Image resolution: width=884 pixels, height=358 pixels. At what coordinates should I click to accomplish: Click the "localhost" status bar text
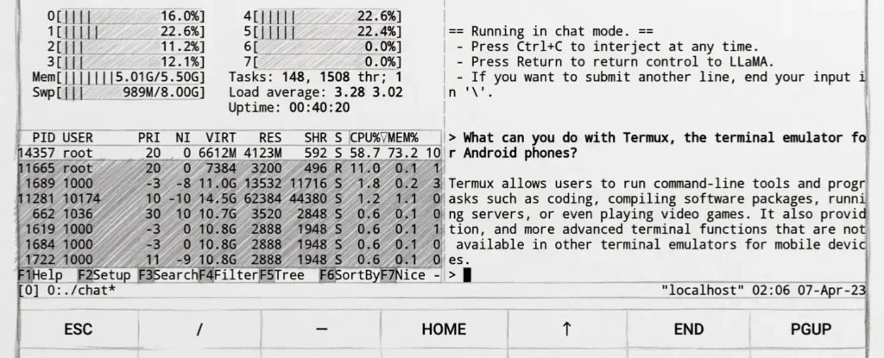pos(703,291)
